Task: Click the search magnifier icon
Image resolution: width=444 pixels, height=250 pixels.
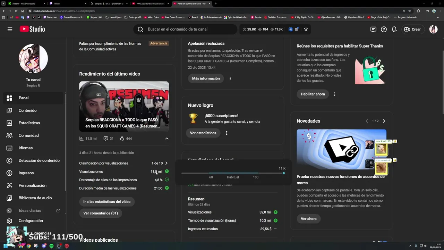Action: (x=140, y=29)
